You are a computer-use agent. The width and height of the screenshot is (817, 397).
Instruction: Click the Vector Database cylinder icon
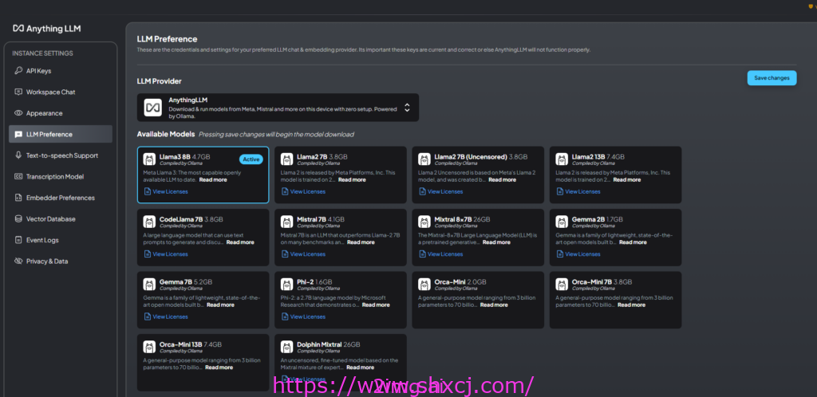click(x=18, y=219)
